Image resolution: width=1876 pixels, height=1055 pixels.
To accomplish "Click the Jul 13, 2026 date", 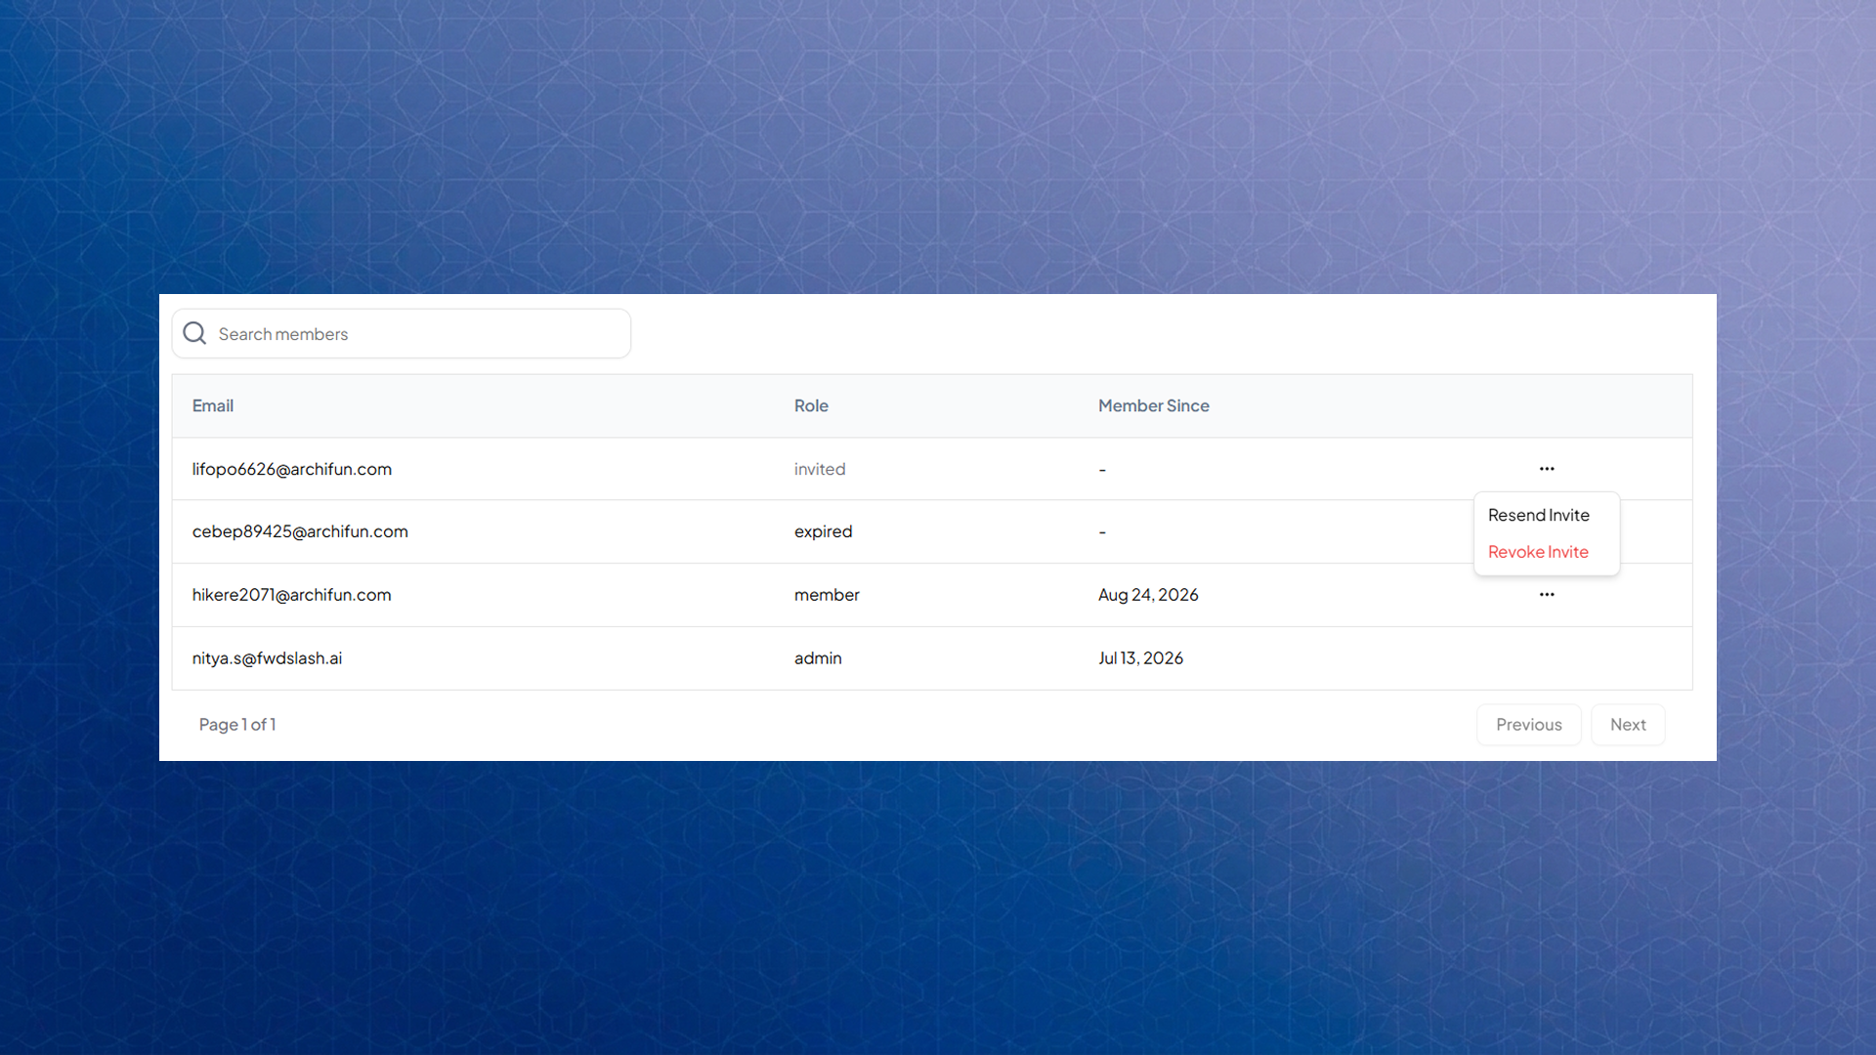I will coord(1140,658).
